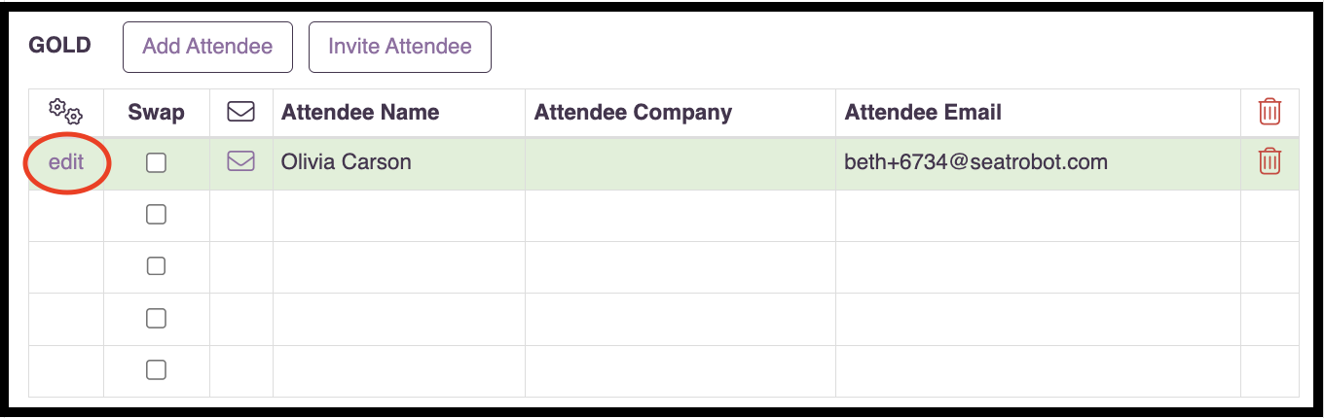
Task: Click the envelope icon in table header
Action: (240, 112)
